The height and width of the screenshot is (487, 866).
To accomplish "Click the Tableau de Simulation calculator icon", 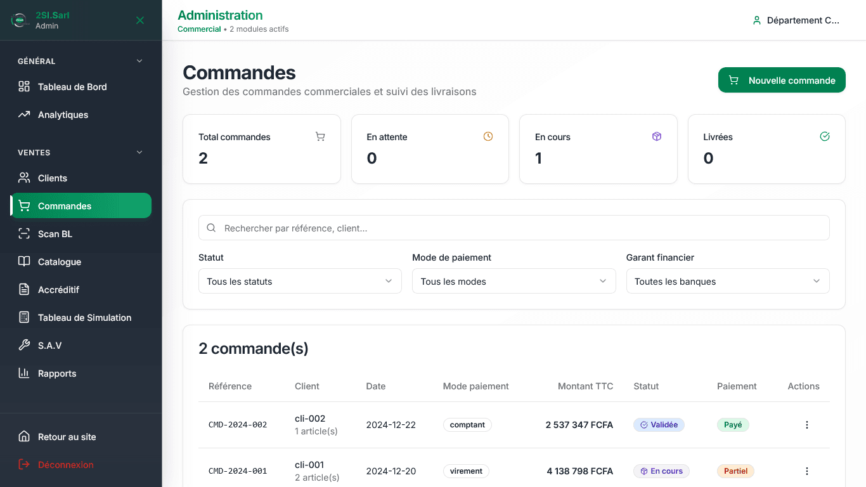I will 24,317.
